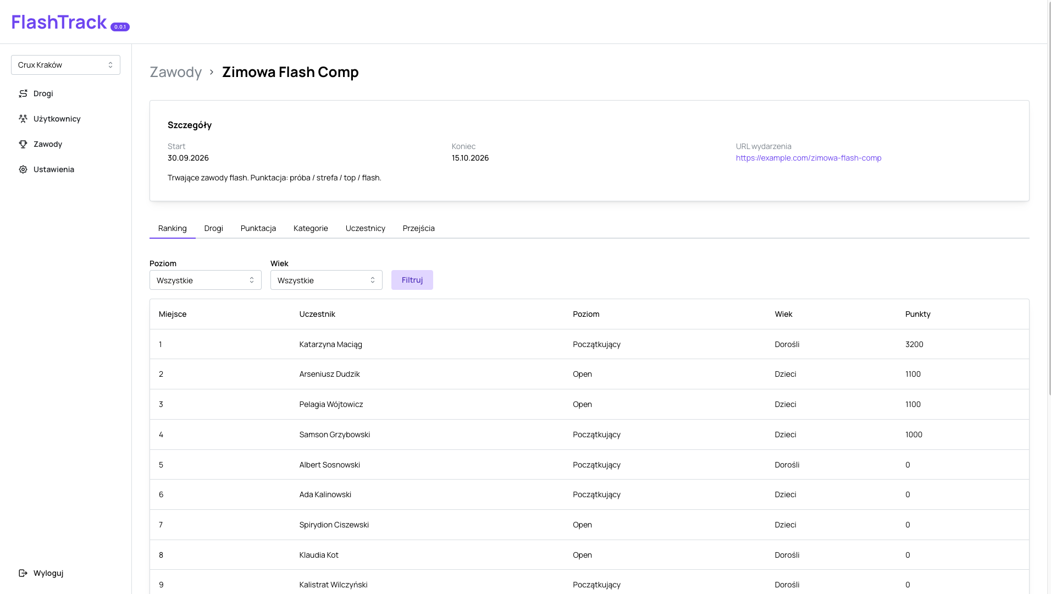Open the zimowa-flash-comp event URL link
The image size is (1051, 594).
coord(809,158)
